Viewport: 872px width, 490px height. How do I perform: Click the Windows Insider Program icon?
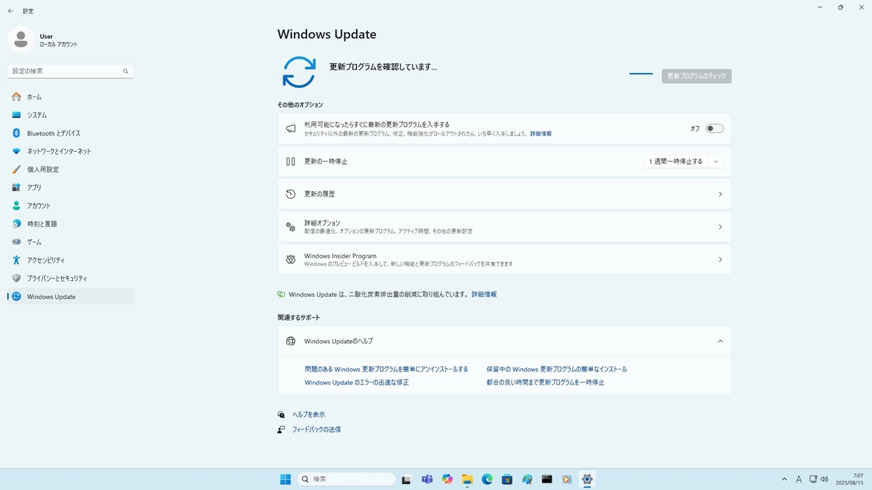coord(291,259)
